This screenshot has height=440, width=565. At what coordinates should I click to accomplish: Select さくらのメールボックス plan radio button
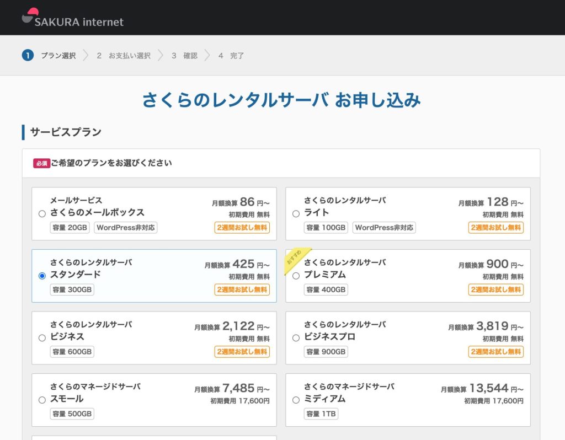42,214
